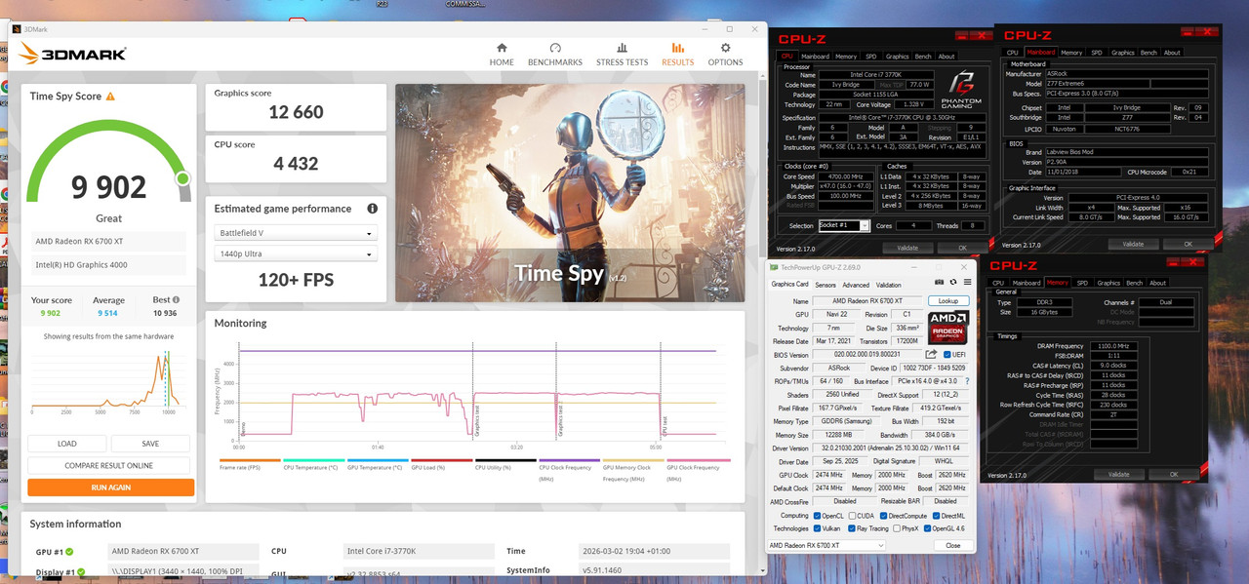Toggle the Ray Tracing checkbox in GPU-Z
This screenshot has height=584, width=1249.
[x=852, y=528]
